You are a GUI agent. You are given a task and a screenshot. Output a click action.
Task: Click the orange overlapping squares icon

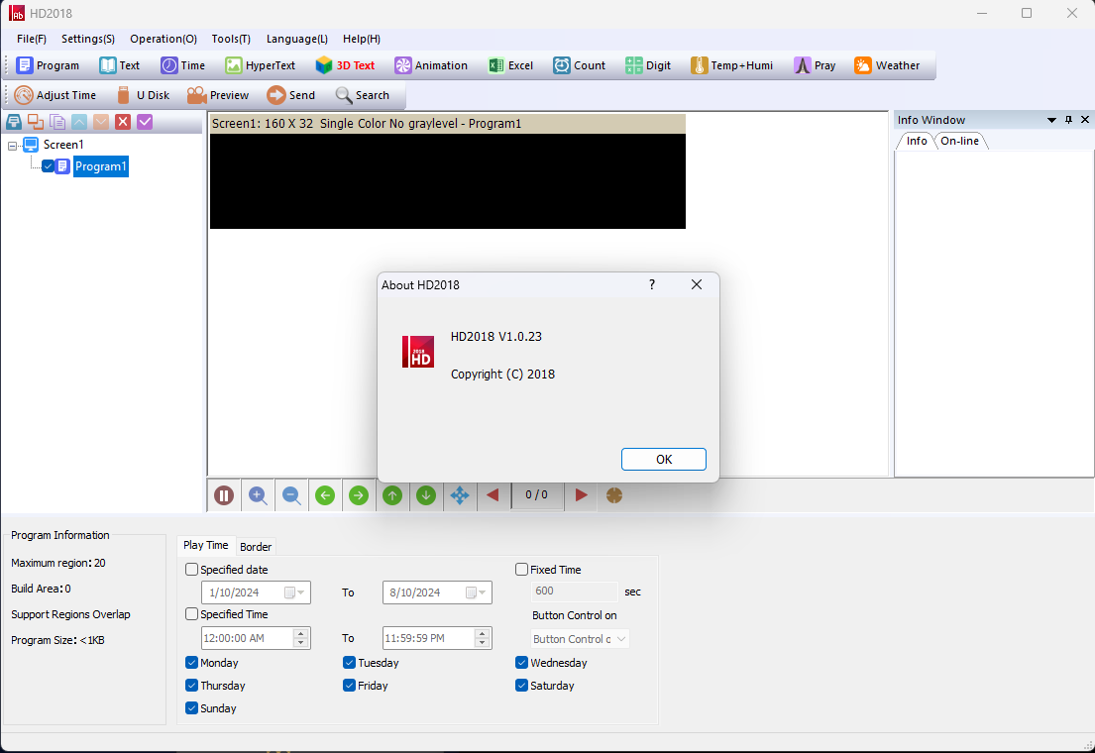(36, 122)
